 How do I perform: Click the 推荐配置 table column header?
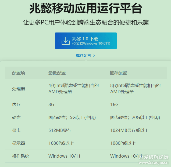118,73
